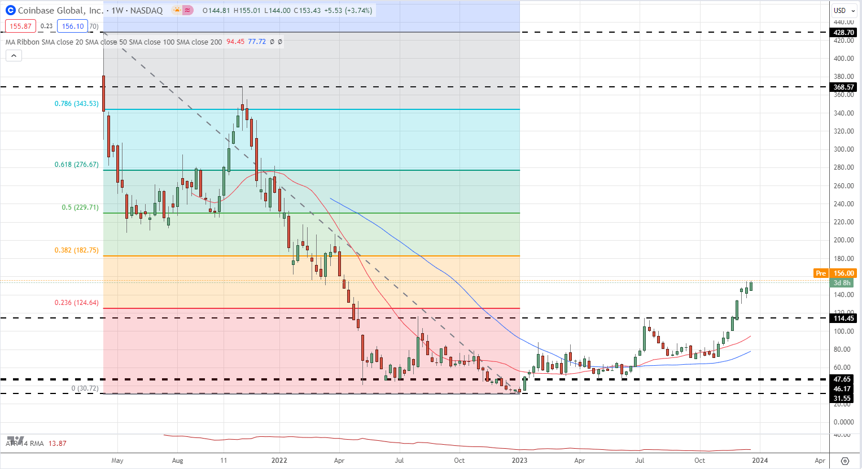The width and height of the screenshot is (862, 469).
Task: Click the 2024 label on time axis
Action: coord(759,461)
